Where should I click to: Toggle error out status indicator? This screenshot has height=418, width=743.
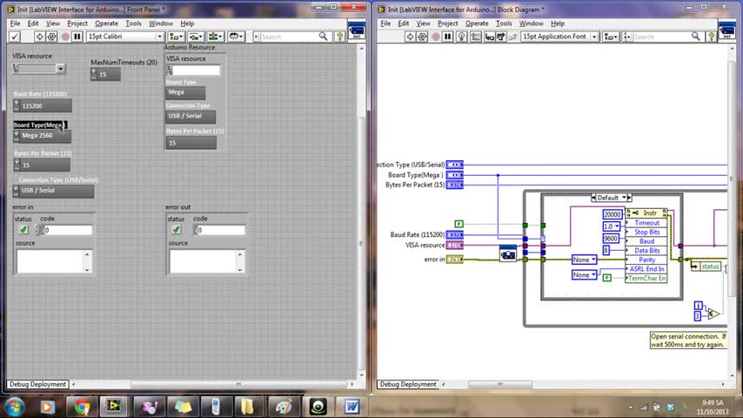(177, 230)
